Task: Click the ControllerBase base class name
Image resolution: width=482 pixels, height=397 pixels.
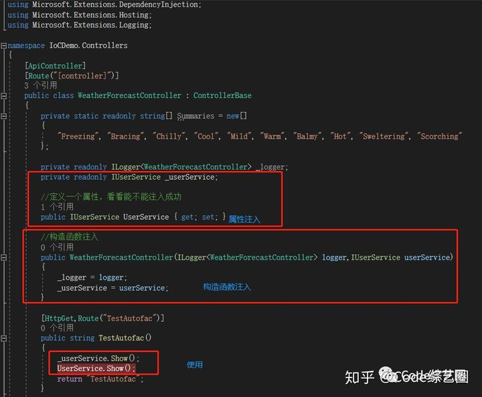Action: (x=222, y=95)
